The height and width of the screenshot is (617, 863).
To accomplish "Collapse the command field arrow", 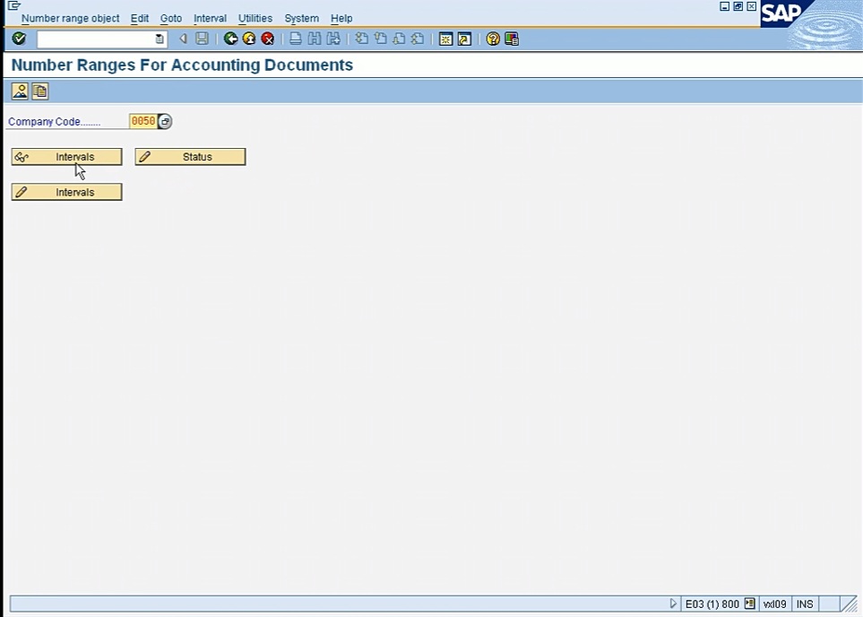I will [x=184, y=39].
